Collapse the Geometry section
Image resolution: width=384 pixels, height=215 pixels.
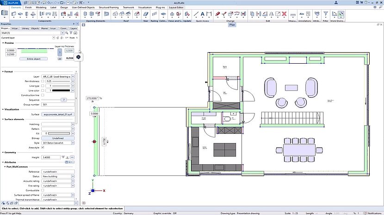[3, 152]
